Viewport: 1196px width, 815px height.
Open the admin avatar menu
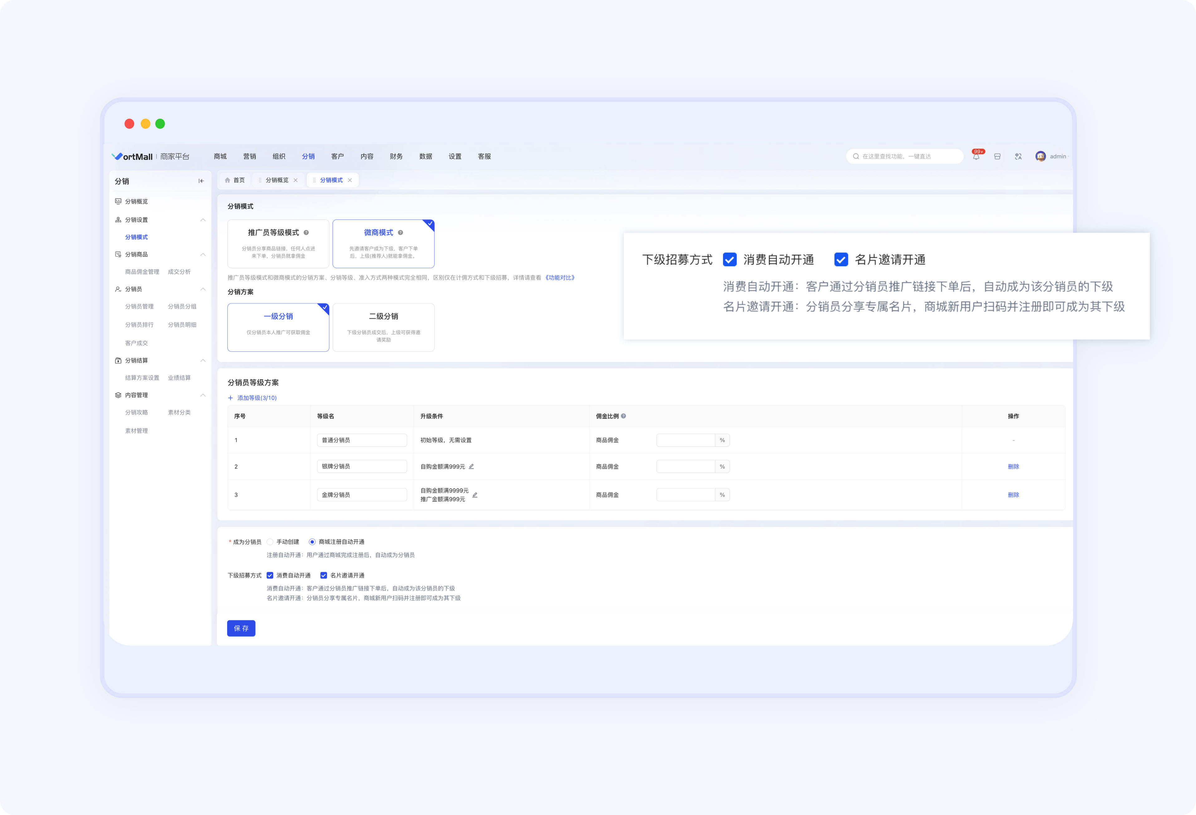pos(1040,156)
